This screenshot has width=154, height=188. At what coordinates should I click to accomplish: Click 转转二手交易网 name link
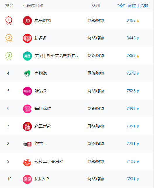tap(49, 161)
